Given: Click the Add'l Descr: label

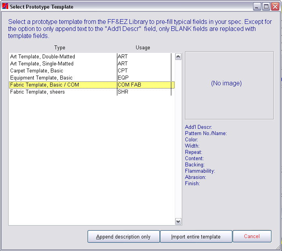Looking at the screenshot, I should point(198,127).
